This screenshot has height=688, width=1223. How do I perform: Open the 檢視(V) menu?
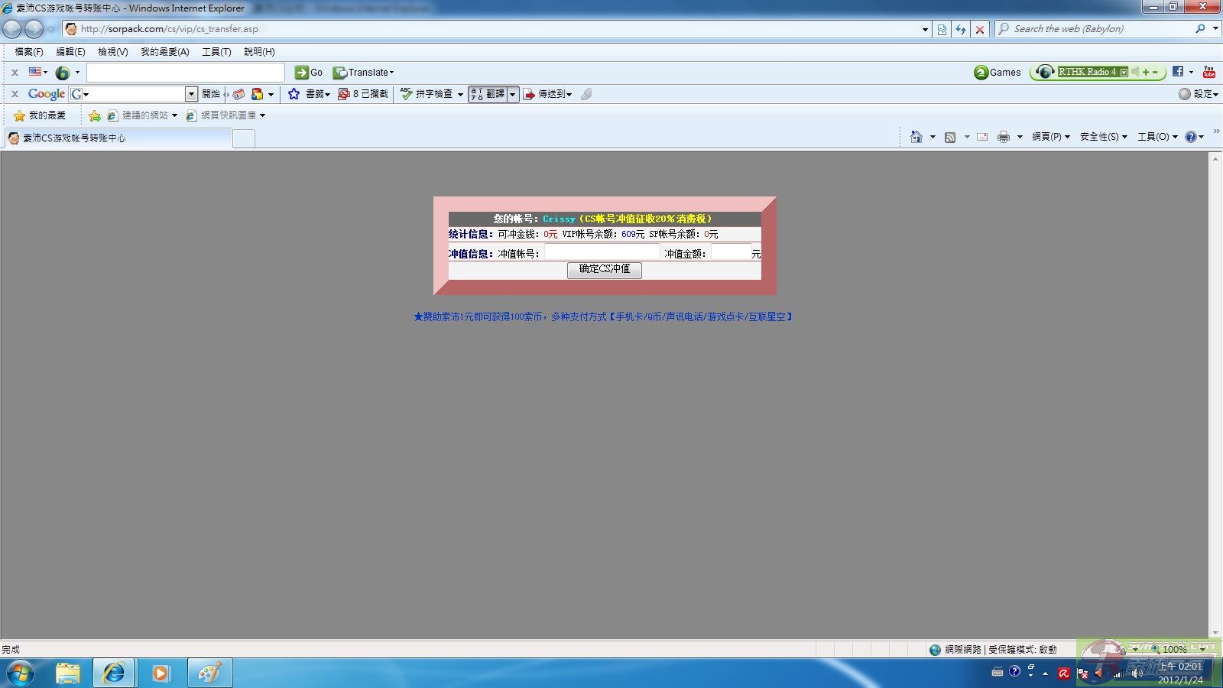pos(112,52)
